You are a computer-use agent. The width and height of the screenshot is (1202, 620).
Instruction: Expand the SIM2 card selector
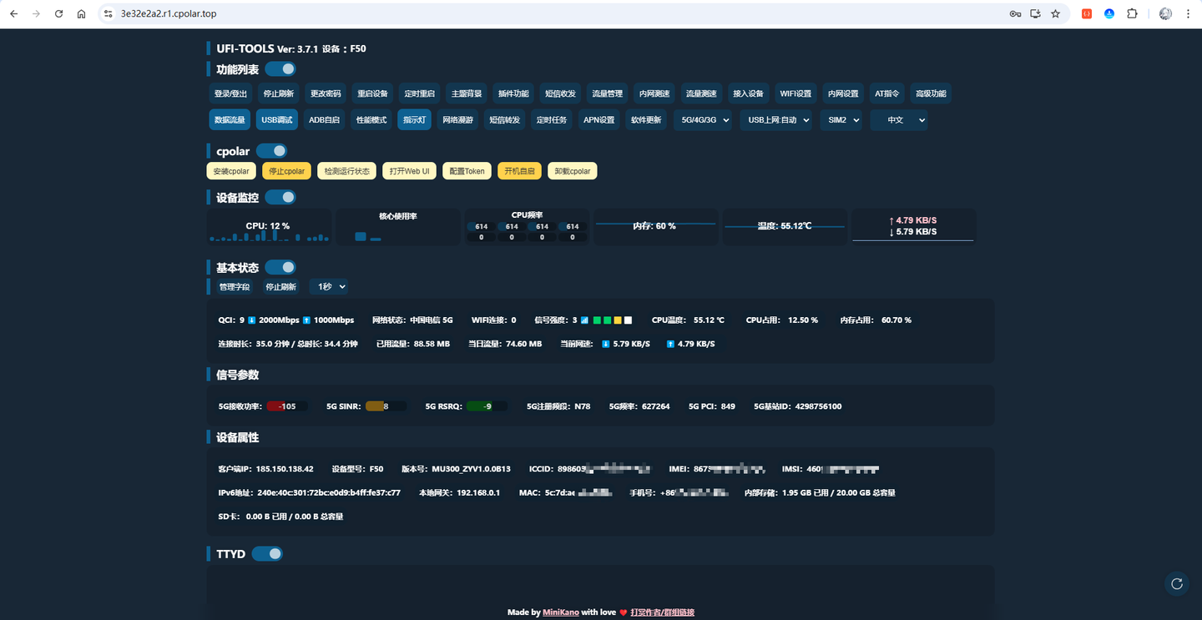[x=840, y=120]
